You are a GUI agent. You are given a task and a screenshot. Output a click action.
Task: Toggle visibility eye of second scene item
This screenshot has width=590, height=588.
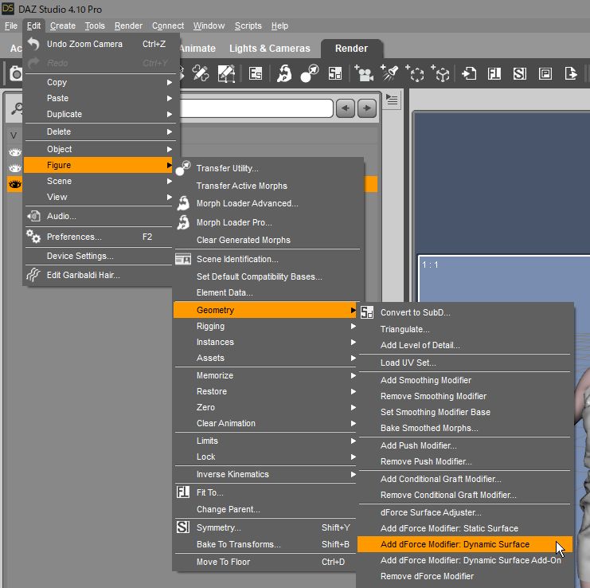click(15, 168)
